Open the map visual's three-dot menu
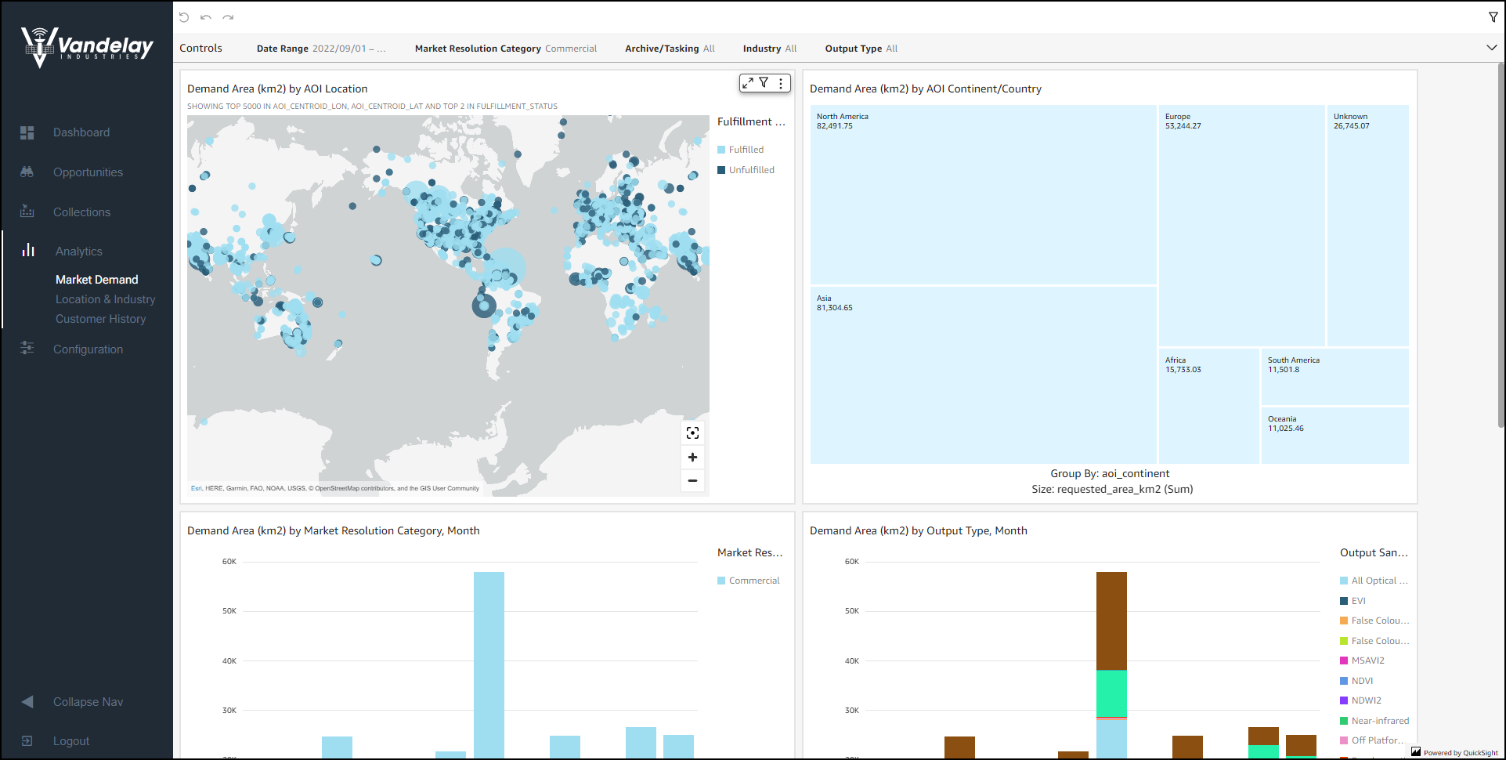The image size is (1506, 760). tap(781, 82)
